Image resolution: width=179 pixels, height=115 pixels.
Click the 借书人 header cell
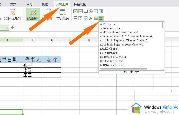[x=33, y=60]
